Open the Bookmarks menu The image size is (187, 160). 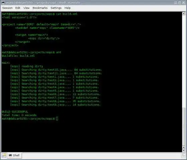click(x=40, y=8)
